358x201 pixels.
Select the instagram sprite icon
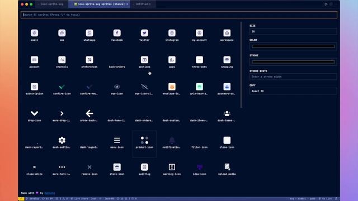point(172,33)
